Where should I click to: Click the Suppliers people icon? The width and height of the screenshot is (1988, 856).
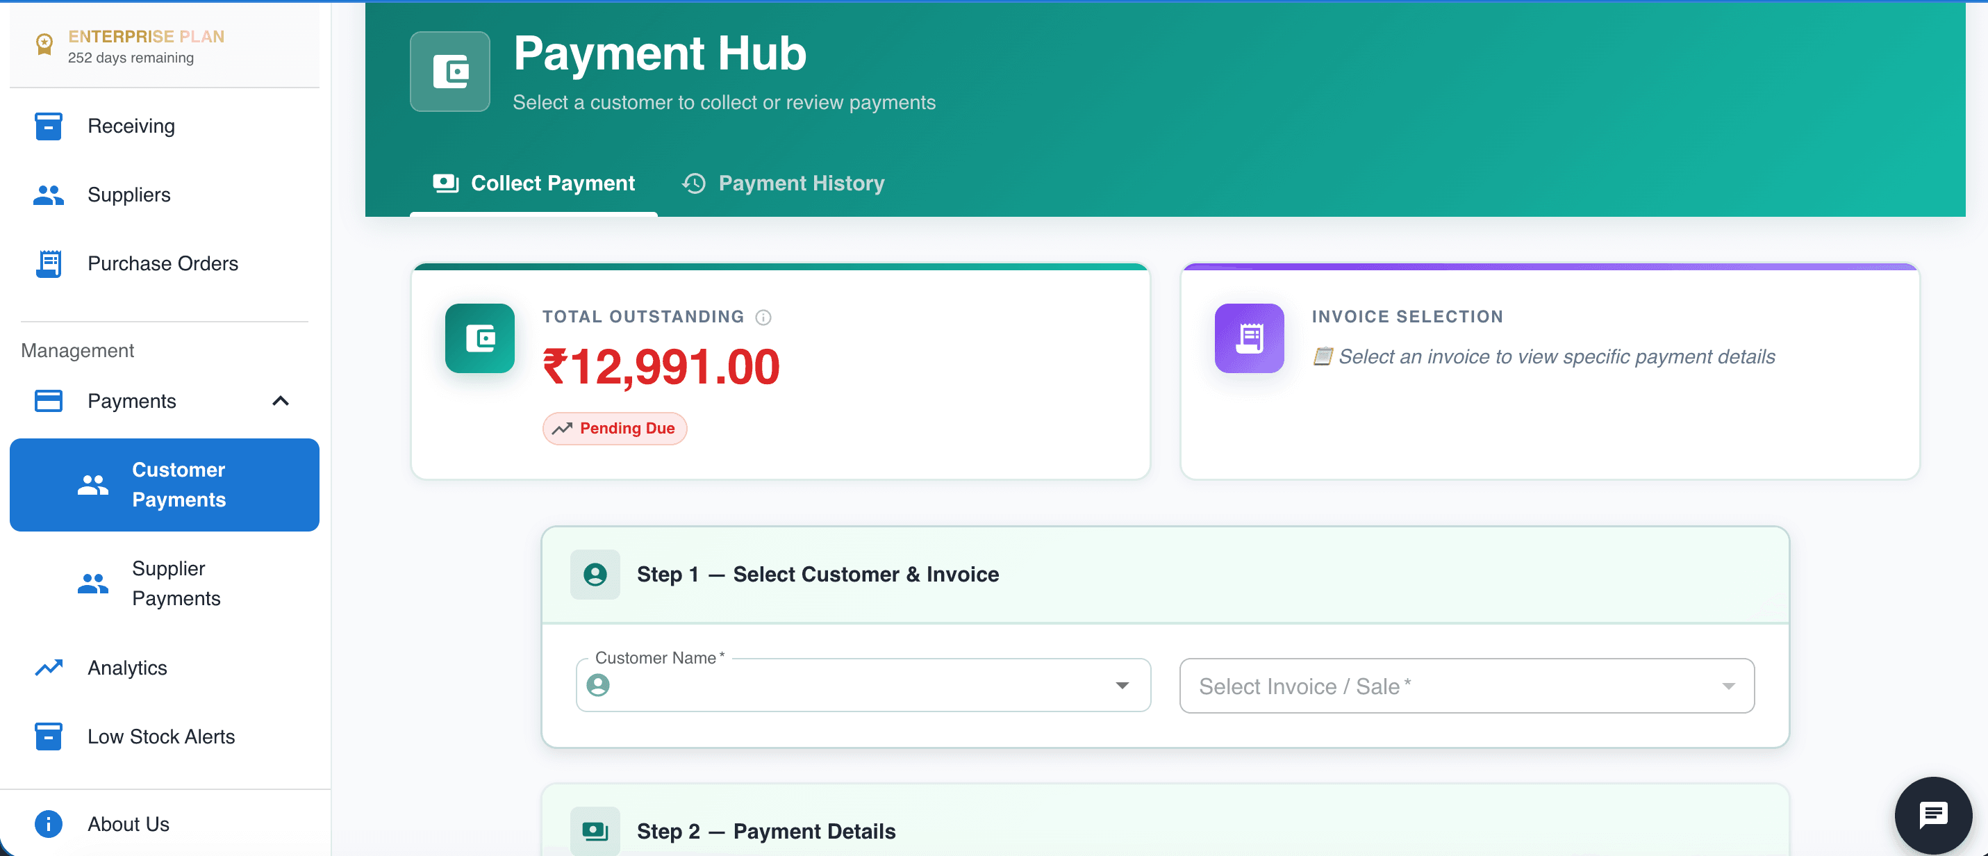[48, 195]
